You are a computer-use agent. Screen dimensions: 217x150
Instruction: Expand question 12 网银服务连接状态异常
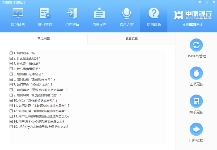coord(11,111)
